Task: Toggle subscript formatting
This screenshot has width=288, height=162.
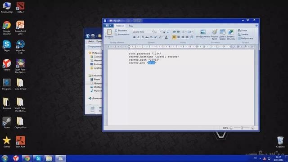Action: click(151, 37)
